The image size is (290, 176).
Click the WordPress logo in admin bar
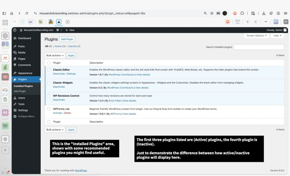pyautogui.click(x=15, y=30)
